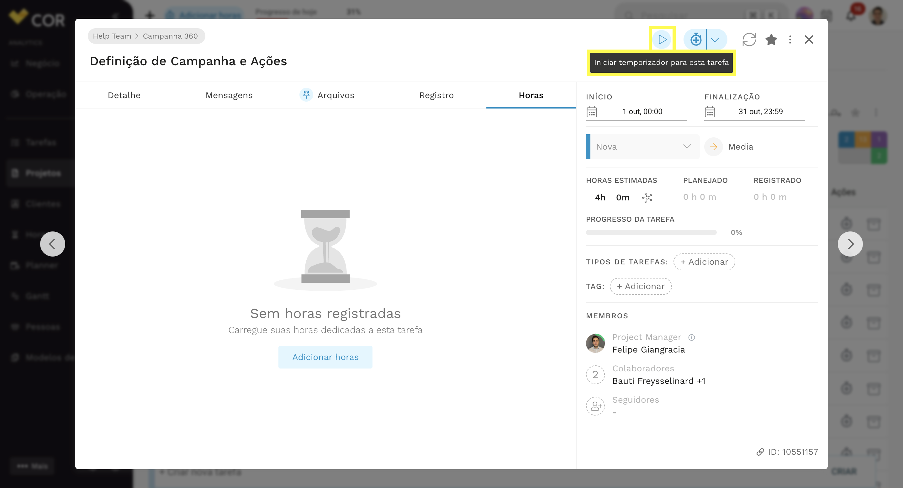Copy the task link ID: 10551157
The width and height of the screenshot is (903, 488).
[787, 452]
